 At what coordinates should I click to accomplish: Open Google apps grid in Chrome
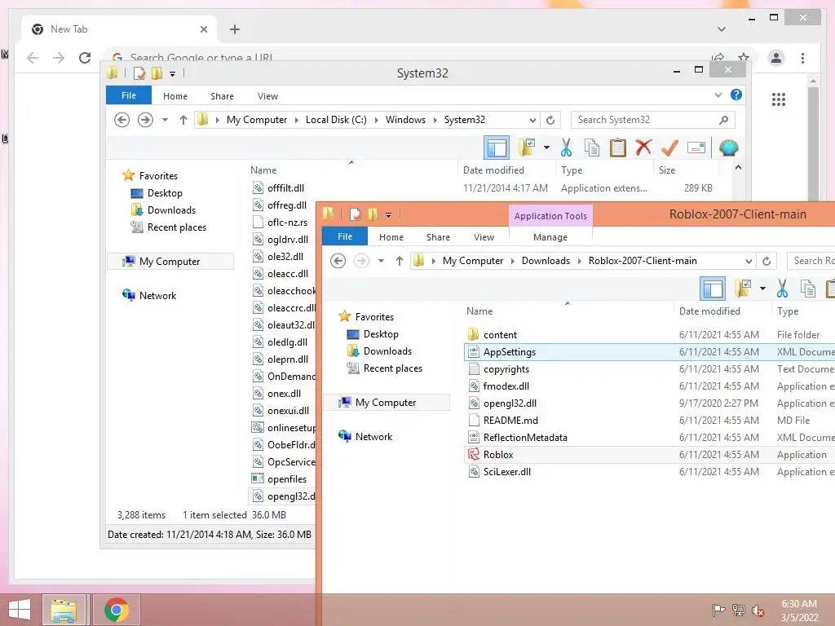tap(778, 99)
